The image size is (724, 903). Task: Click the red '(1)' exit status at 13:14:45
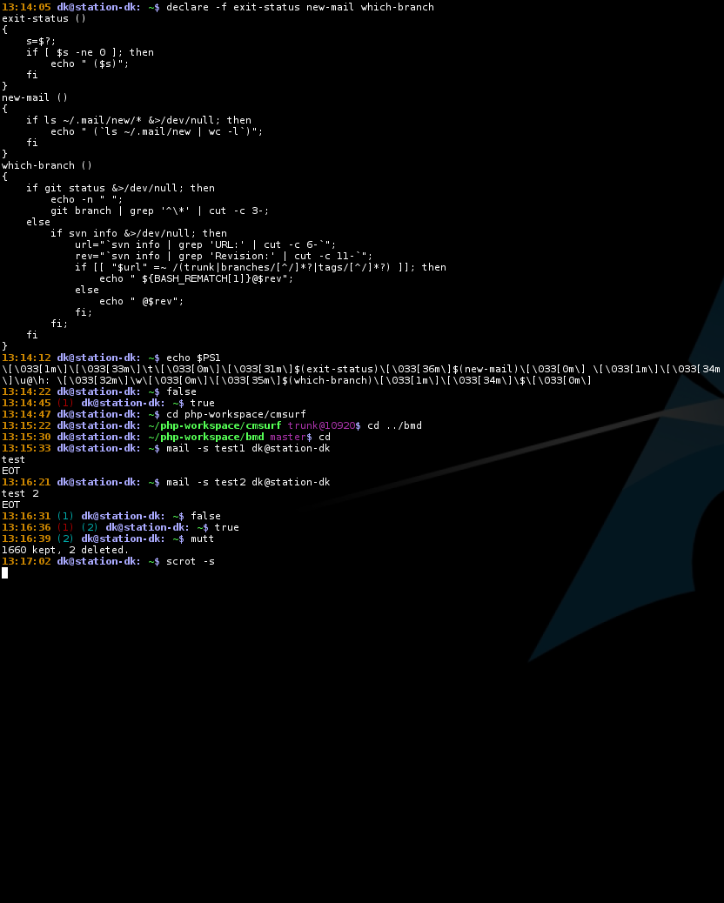65,403
